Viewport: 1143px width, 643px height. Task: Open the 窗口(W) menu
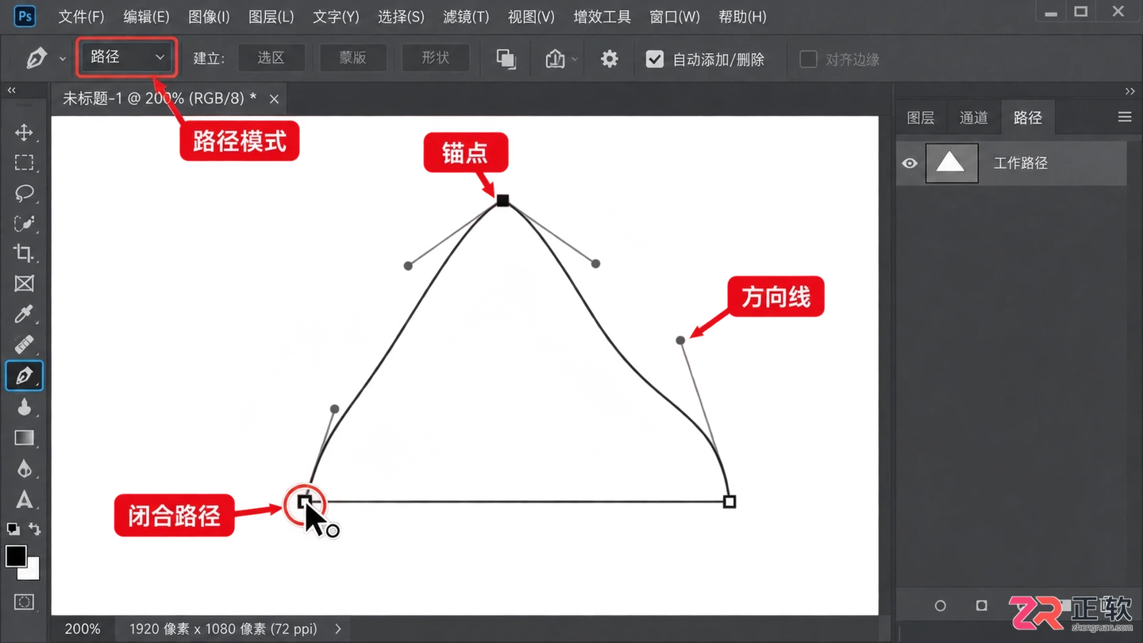click(x=675, y=17)
